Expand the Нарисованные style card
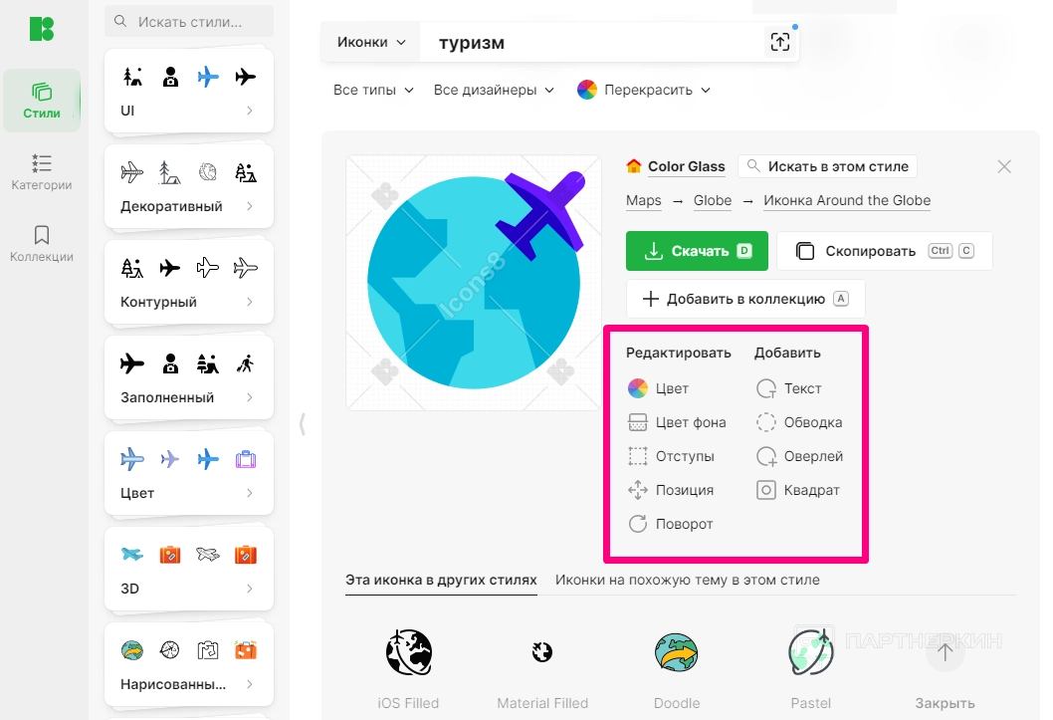This screenshot has width=1053, height=720. pos(250,684)
